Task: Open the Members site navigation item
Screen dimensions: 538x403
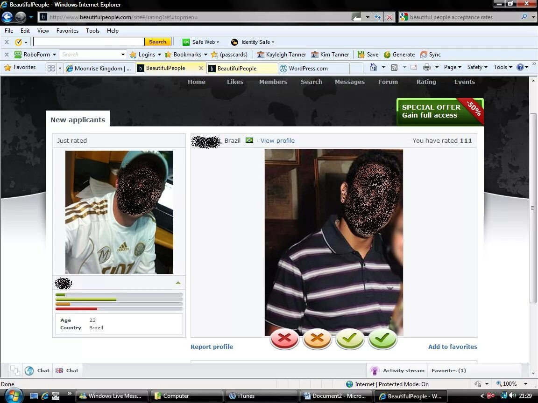Action: click(x=273, y=82)
